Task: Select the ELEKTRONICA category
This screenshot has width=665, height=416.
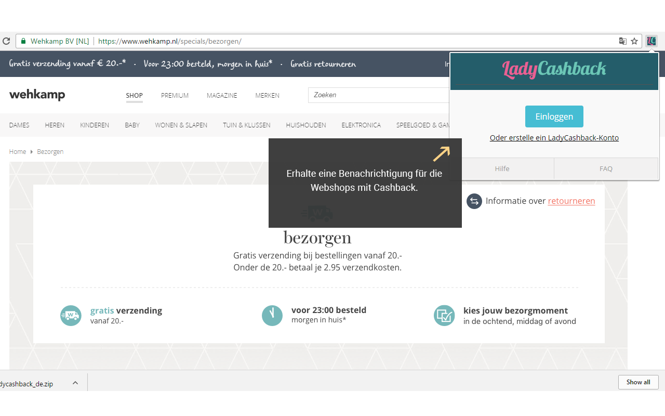Action: [x=361, y=125]
